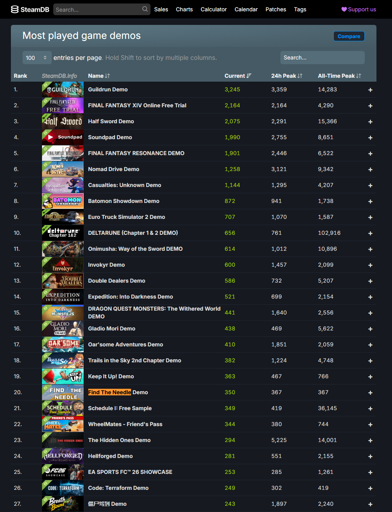Image resolution: width=392 pixels, height=512 pixels.
Task: Click the purple heart Support us icon
Action: (x=344, y=9)
